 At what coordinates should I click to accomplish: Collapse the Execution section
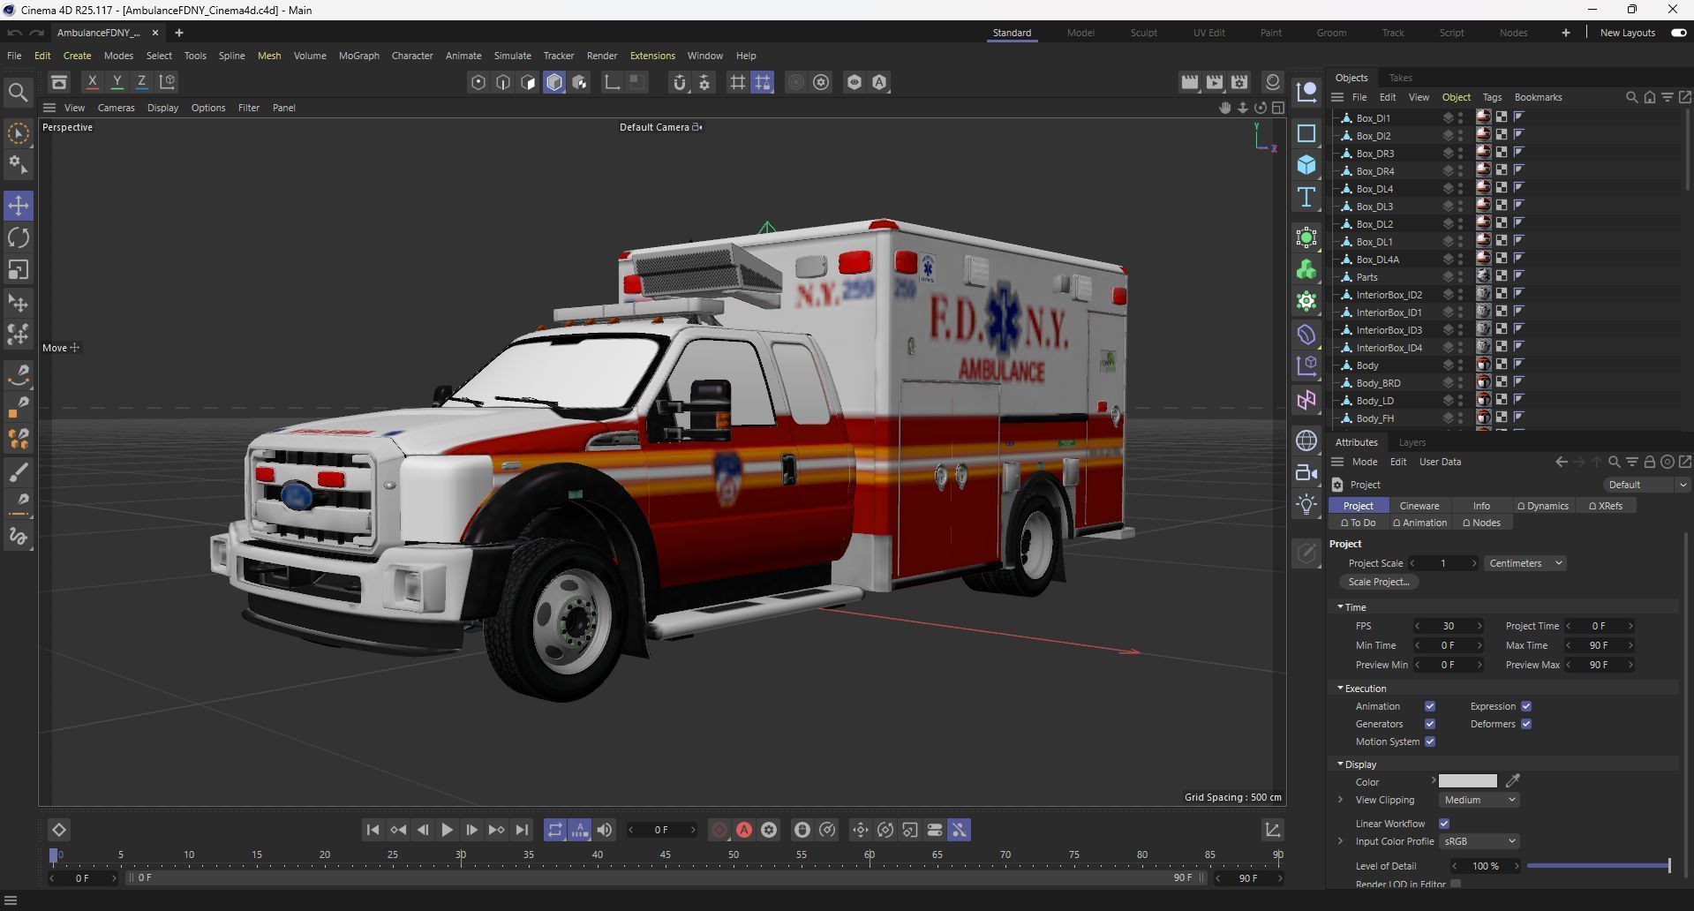tap(1340, 689)
